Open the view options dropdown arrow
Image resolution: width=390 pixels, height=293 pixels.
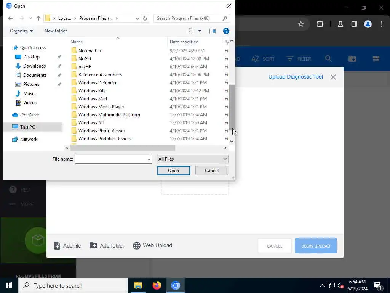(200, 31)
